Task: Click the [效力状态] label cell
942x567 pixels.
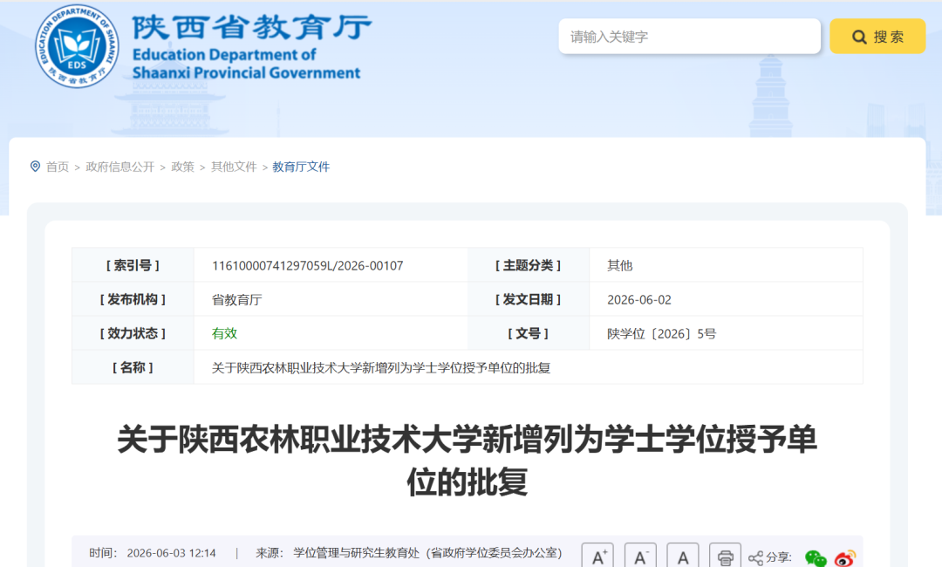Action: tap(133, 333)
